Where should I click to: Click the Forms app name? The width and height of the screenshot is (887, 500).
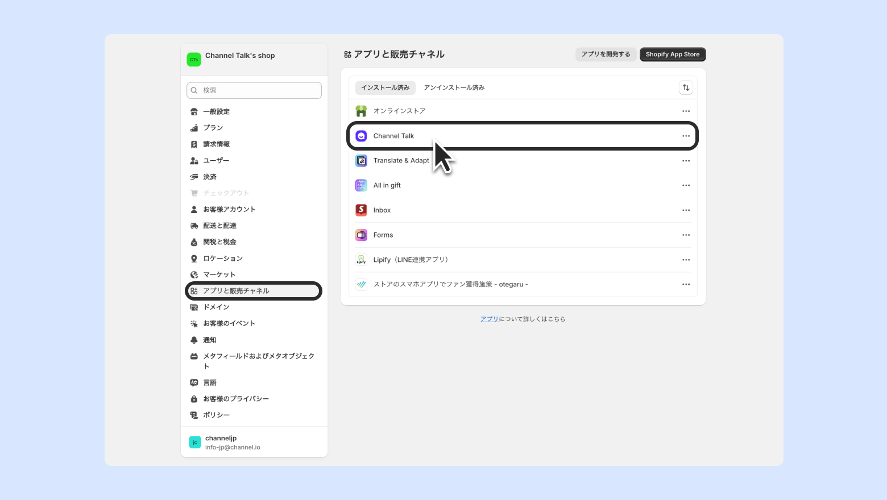click(x=383, y=235)
